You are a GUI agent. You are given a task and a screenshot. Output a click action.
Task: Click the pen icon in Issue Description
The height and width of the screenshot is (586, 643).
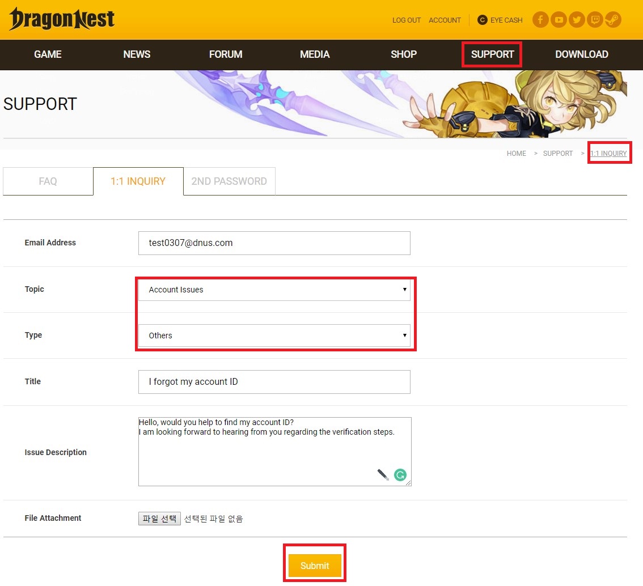383,474
